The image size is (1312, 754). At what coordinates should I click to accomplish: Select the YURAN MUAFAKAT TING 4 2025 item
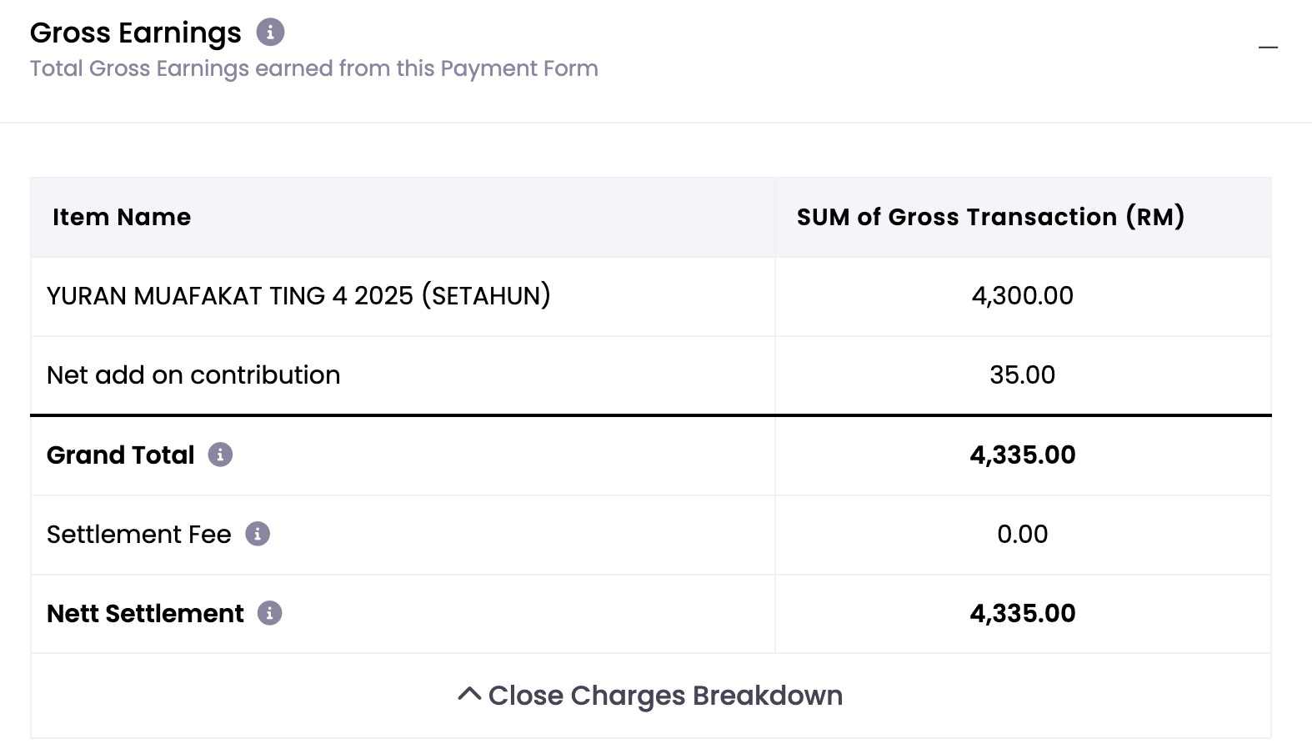click(x=298, y=296)
